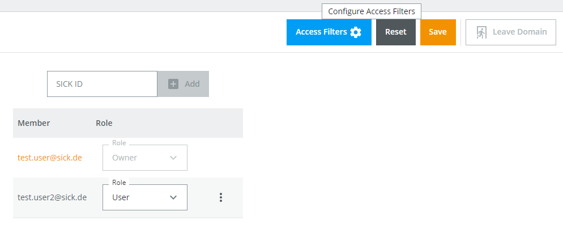Viewport: 563px width, 228px height.
Task: Click the gear icon on Access Filters
Action: pos(356,32)
